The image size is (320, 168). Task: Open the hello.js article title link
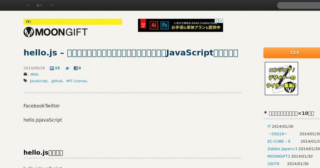click(131, 53)
